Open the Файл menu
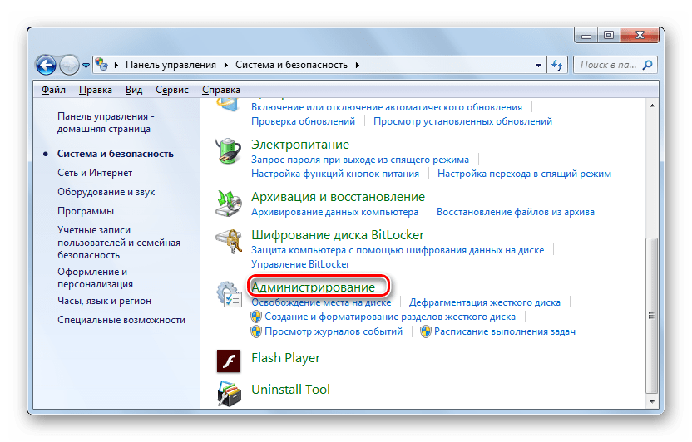 [x=53, y=90]
